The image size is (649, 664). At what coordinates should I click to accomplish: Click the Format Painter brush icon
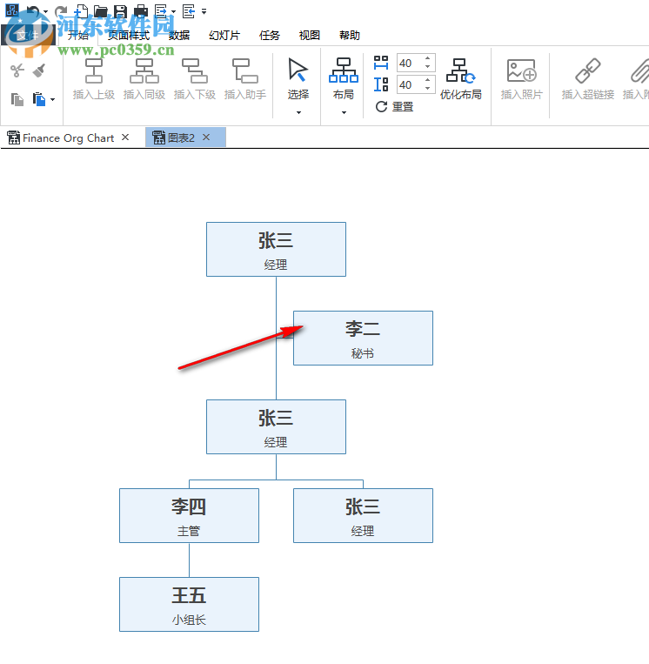coord(39,70)
